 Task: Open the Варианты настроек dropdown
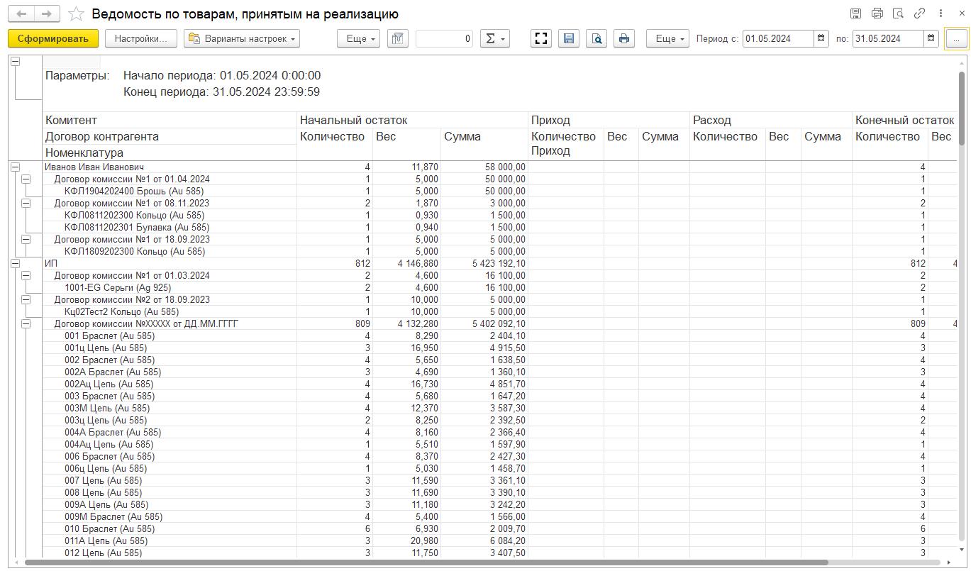pos(242,38)
